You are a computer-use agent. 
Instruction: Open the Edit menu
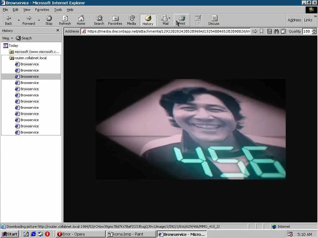[x=16, y=10]
